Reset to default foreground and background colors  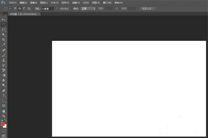(2, 120)
